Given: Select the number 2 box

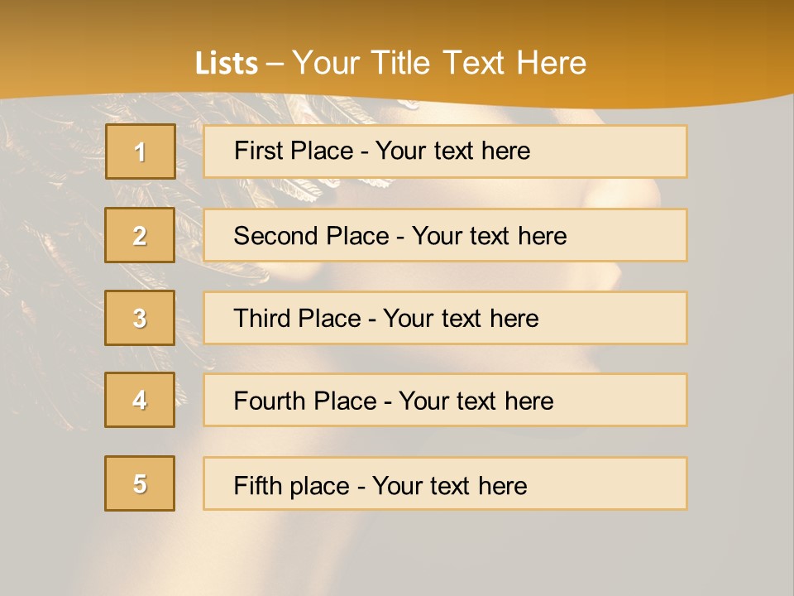Looking at the screenshot, I should [x=140, y=235].
